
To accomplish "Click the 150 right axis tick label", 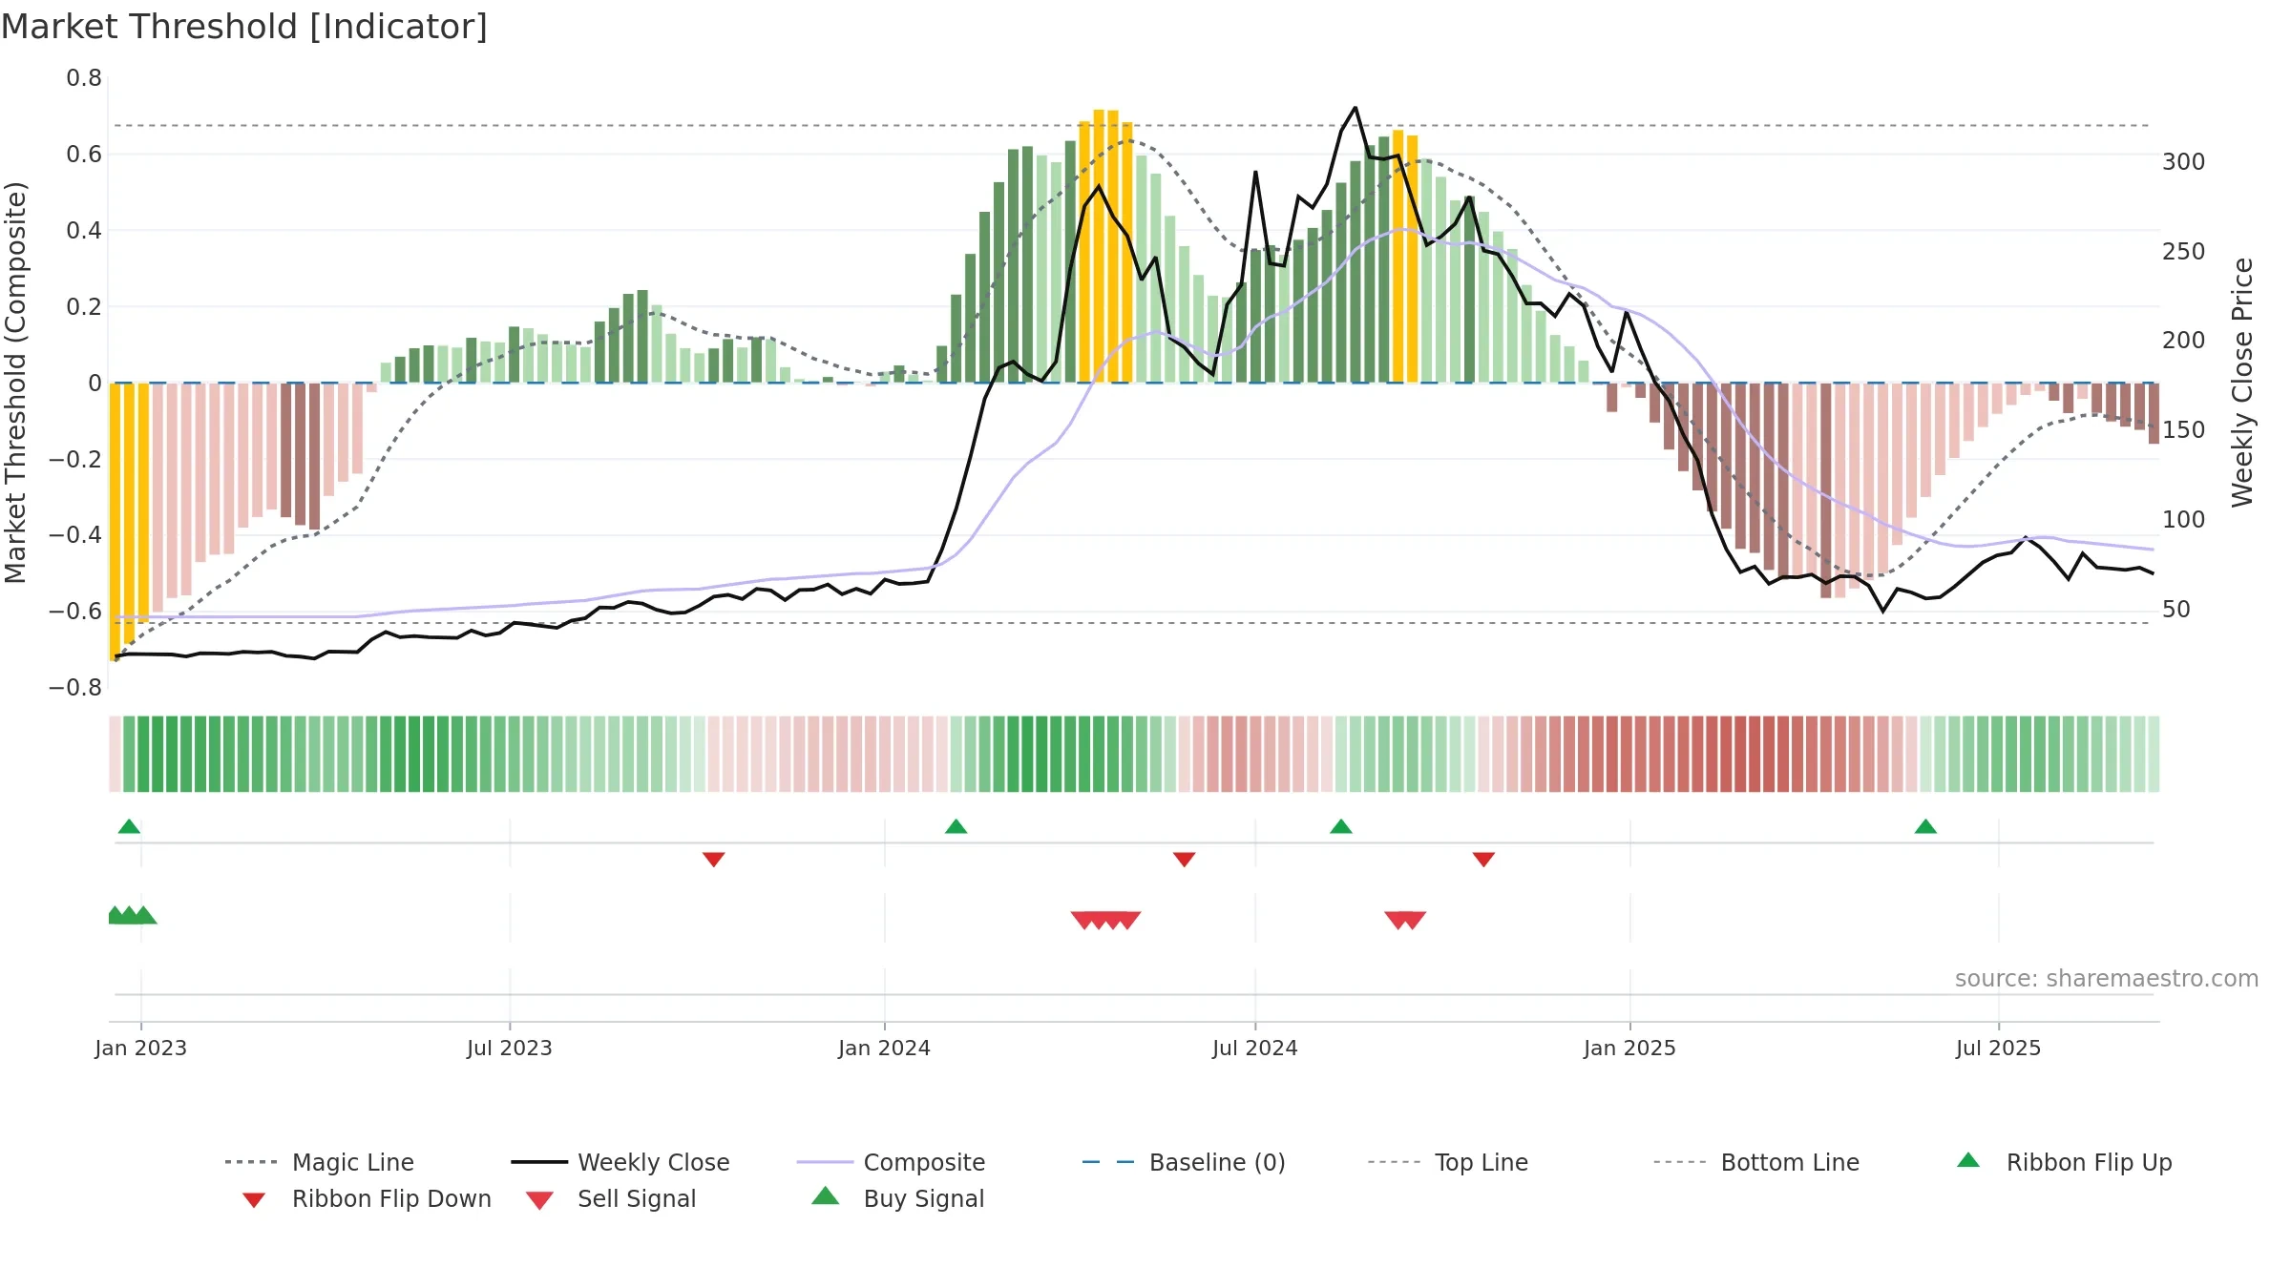I will click(2184, 430).
